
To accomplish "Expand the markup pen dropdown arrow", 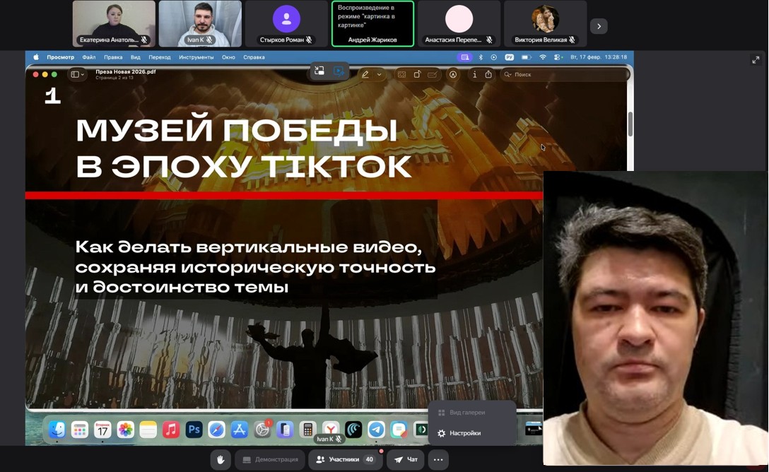I will click(379, 74).
